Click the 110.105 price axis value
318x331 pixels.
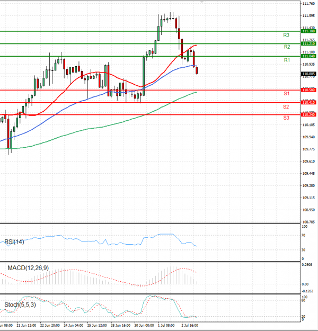(x=308, y=125)
